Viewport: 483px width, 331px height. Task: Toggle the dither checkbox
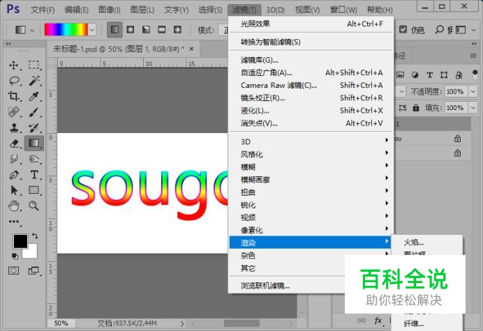[403, 29]
